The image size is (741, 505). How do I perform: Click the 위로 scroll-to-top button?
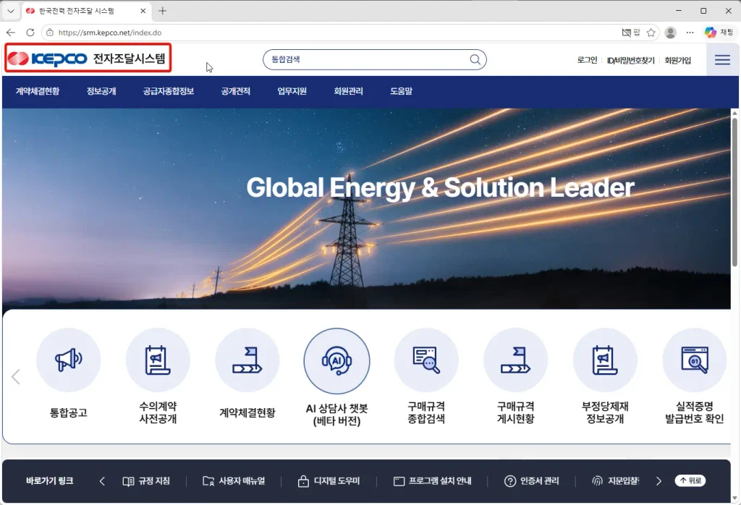(690, 480)
